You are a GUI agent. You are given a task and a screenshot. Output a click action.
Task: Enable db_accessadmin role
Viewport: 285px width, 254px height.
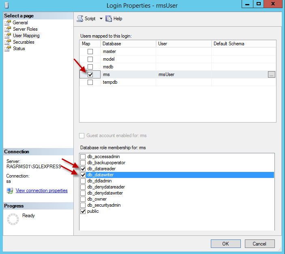pos(83,157)
